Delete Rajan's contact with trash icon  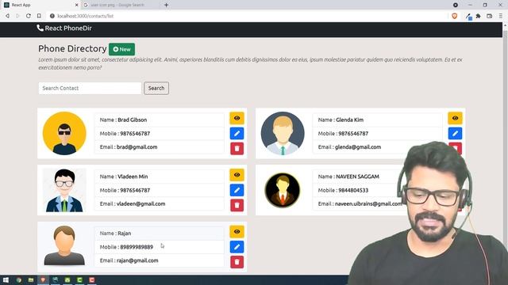point(237,262)
